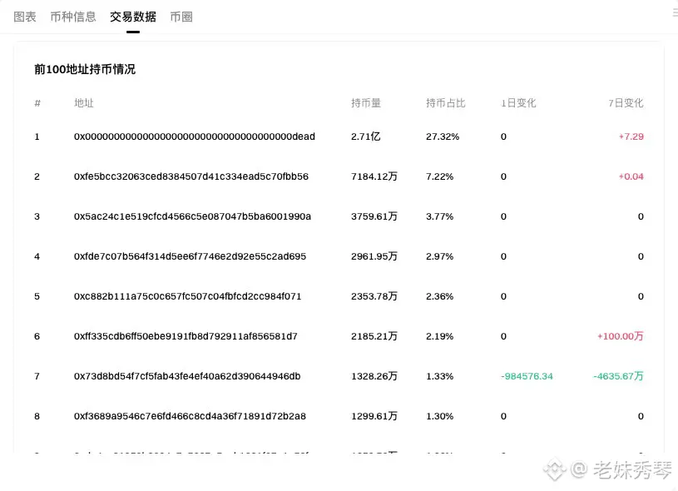This screenshot has width=678, height=491.
Task: Select the 交易数据 tab
Action: [133, 17]
